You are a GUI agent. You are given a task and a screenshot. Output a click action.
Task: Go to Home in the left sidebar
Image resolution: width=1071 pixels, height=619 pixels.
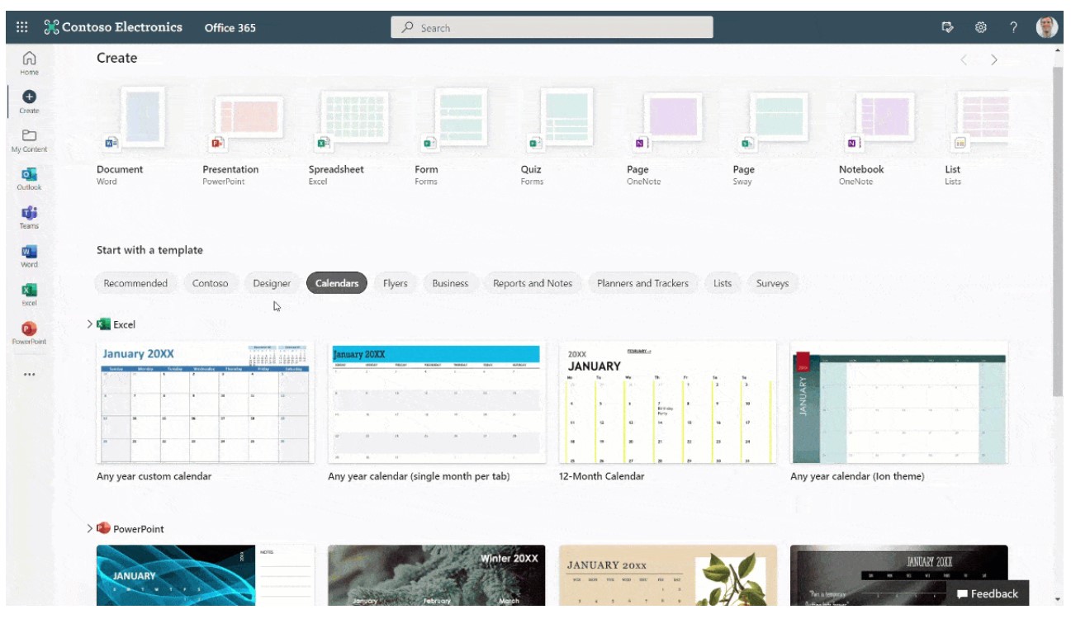click(x=29, y=63)
